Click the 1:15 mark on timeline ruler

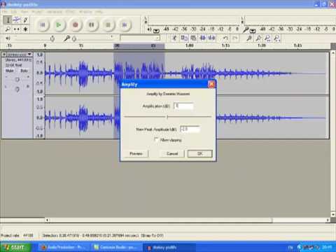pyautogui.click(x=225, y=45)
